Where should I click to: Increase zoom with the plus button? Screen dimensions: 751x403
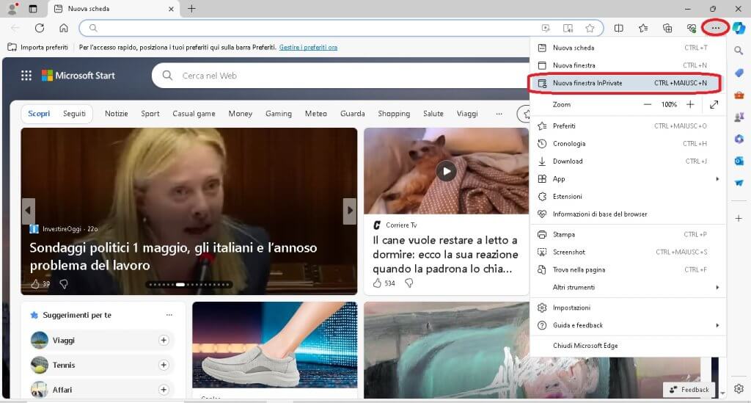click(x=689, y=104)
